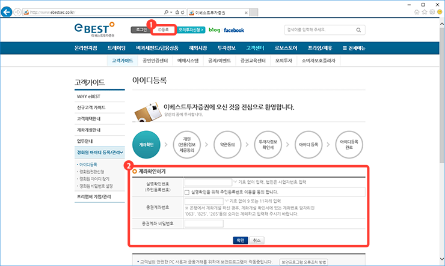Click the page scrollbar up arrow
This screenshot has width=445, height=266.
pyautogui.click(x=441, y=24)
